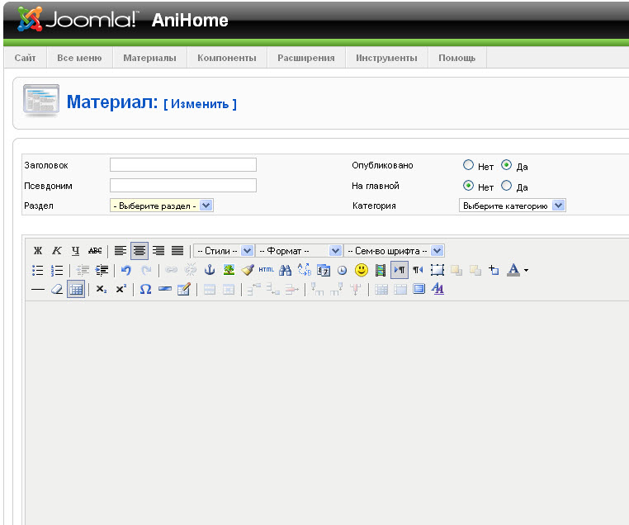Open the Материалы menu

coord(149,58)
